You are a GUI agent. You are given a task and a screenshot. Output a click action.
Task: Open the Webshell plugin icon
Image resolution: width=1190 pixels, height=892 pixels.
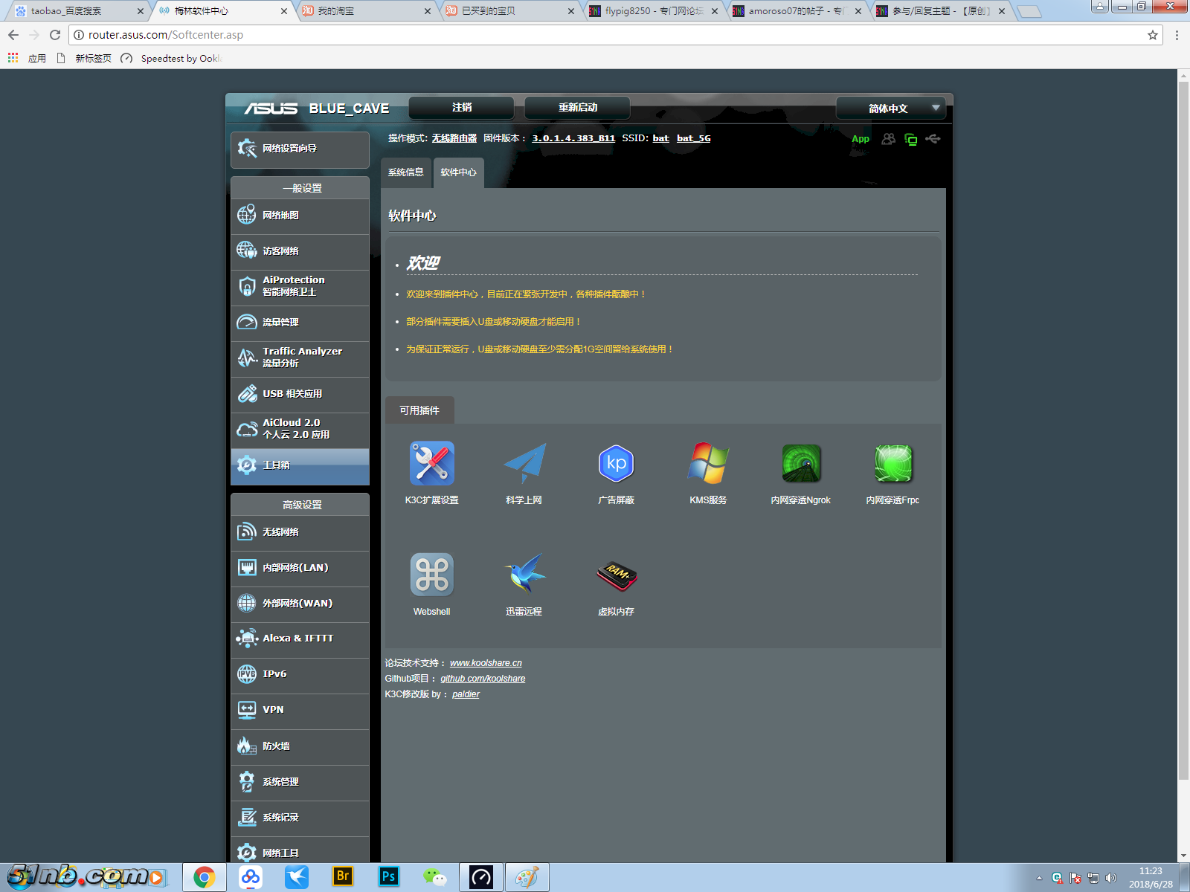[x=431, y=575]
